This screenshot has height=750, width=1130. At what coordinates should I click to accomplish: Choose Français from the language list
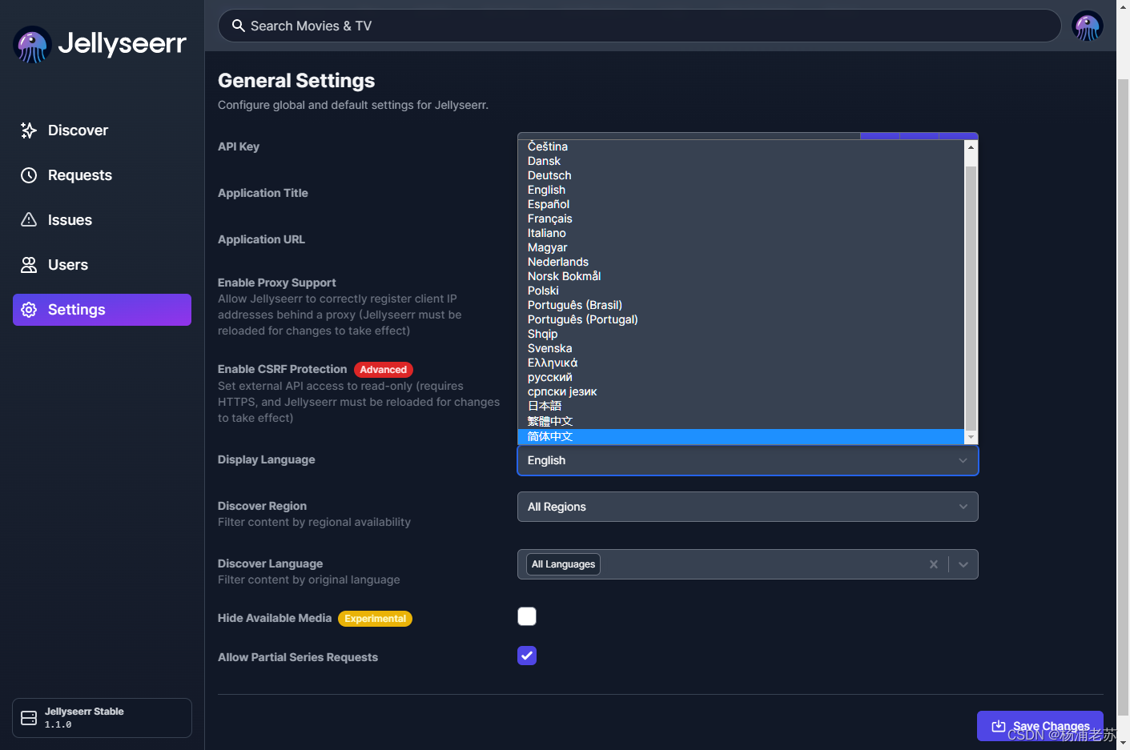coord(741,219)
